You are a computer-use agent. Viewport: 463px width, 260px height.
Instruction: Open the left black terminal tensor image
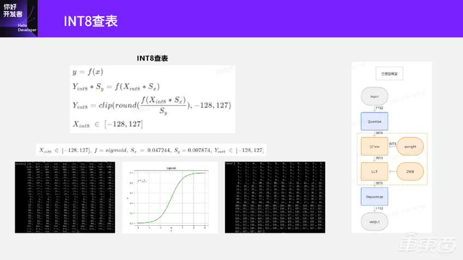point(65,197)
